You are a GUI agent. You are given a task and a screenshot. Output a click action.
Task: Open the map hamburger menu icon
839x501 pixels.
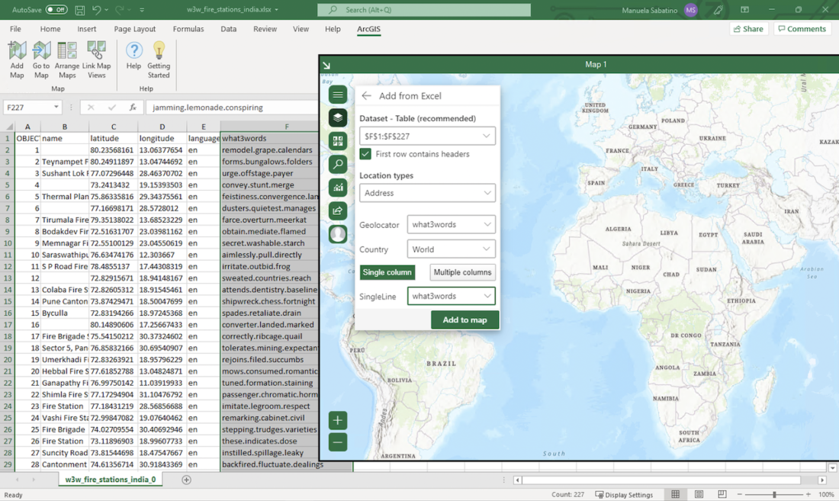coord(338,95)
